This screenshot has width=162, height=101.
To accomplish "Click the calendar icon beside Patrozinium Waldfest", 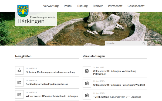I will [87, 83].
